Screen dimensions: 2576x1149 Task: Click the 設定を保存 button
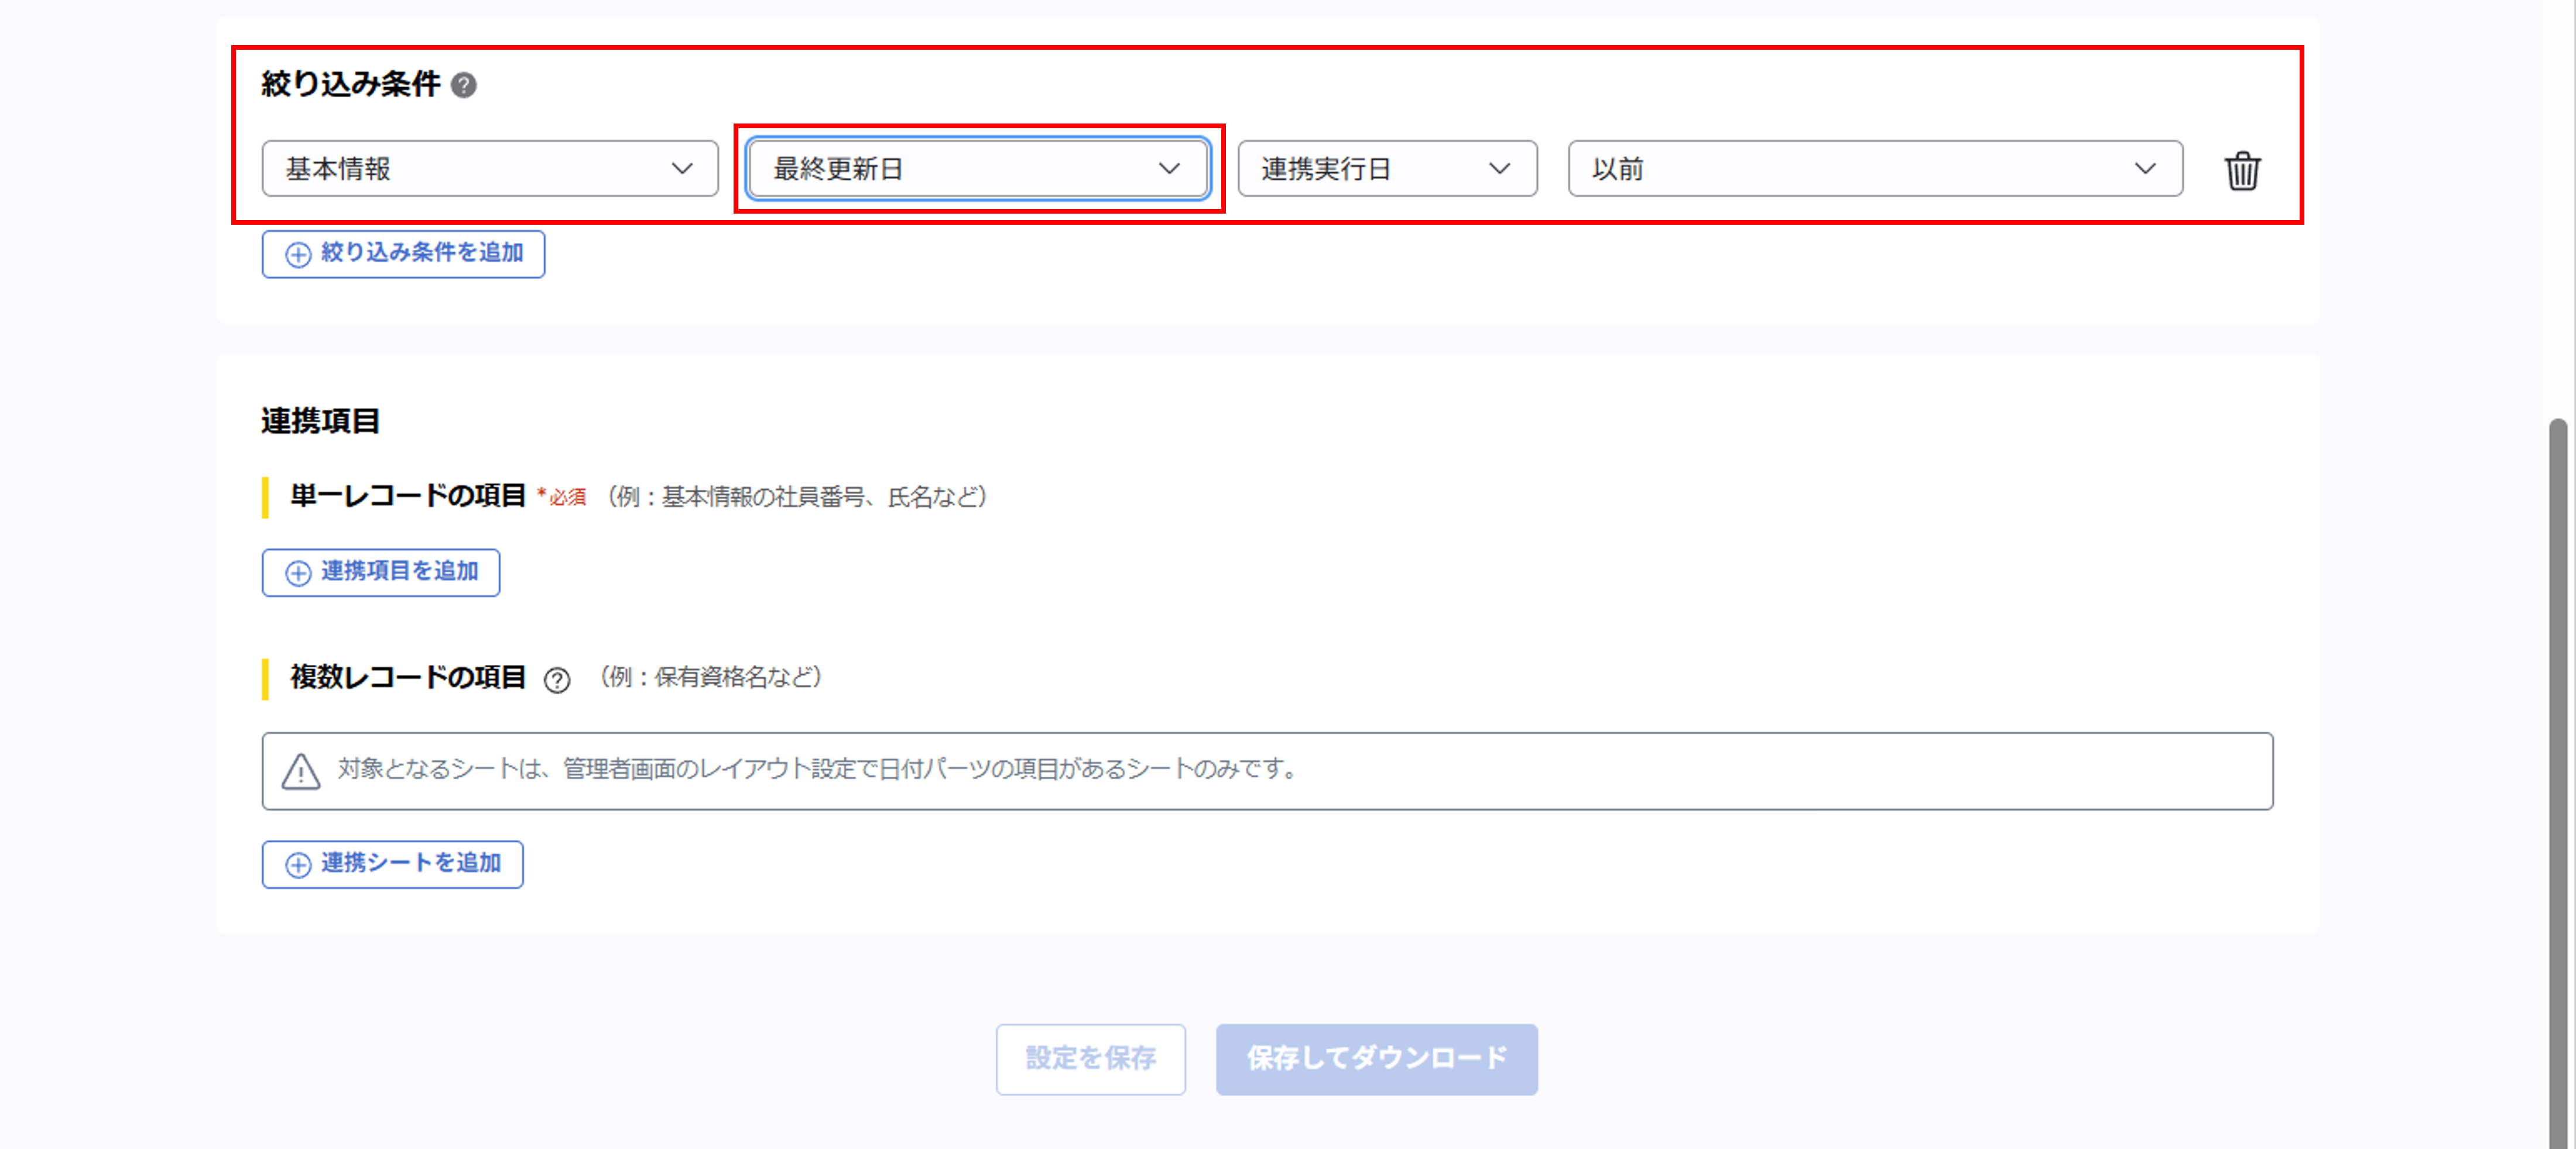pyautogui.click(x=1090, y=1059)
